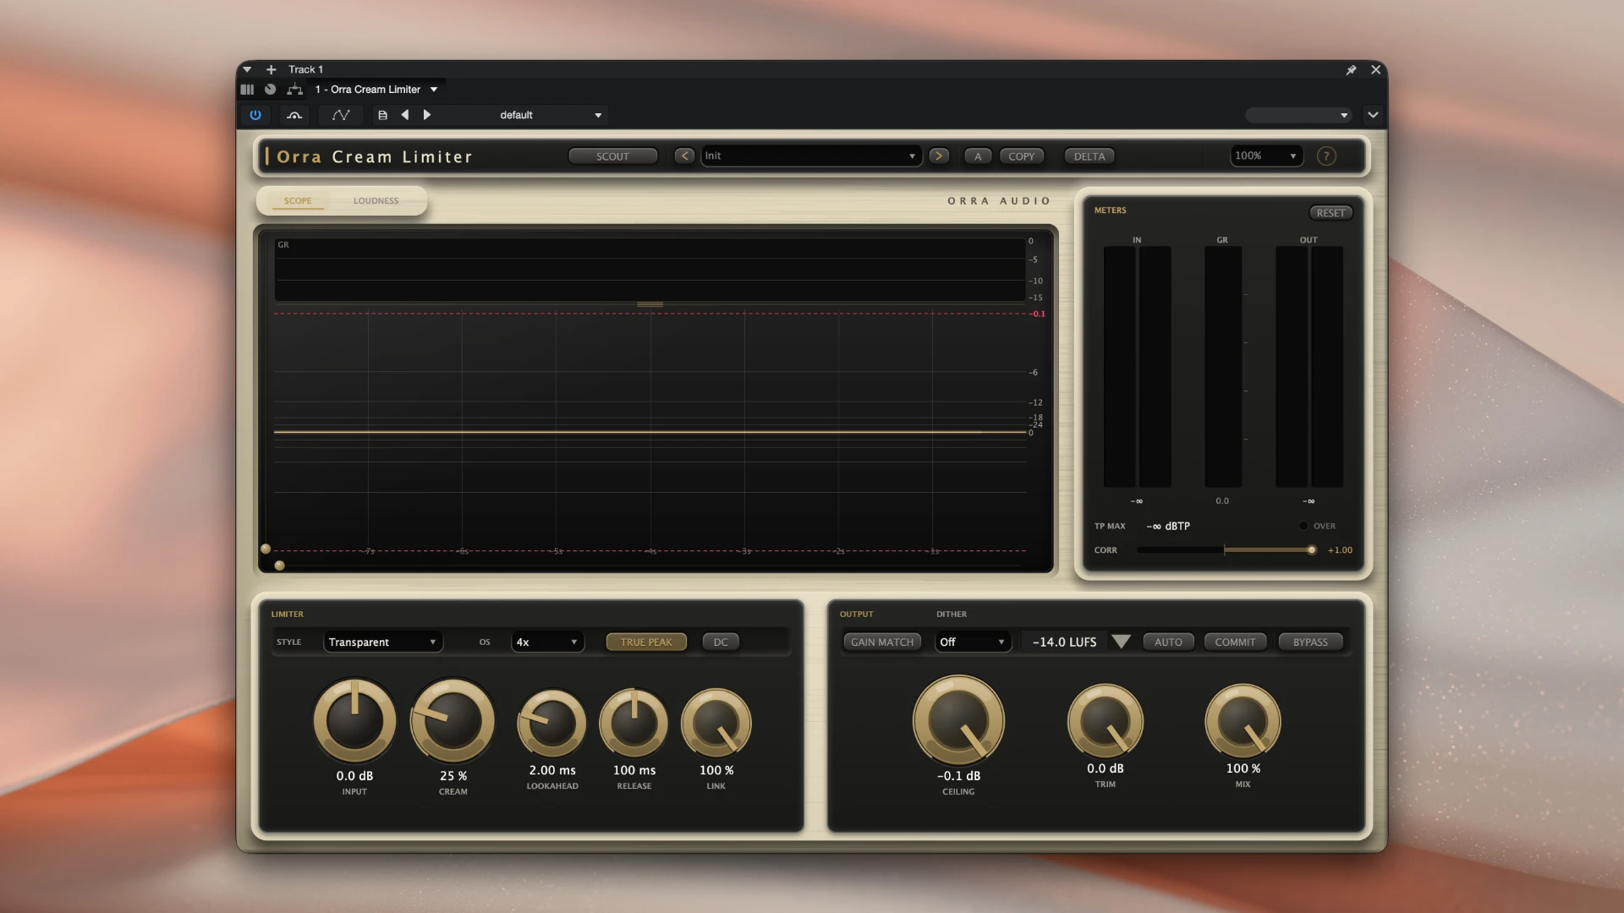Click the three-bar channel view icon
Viewport: 1624px width, 913px height.
[247, 89]
